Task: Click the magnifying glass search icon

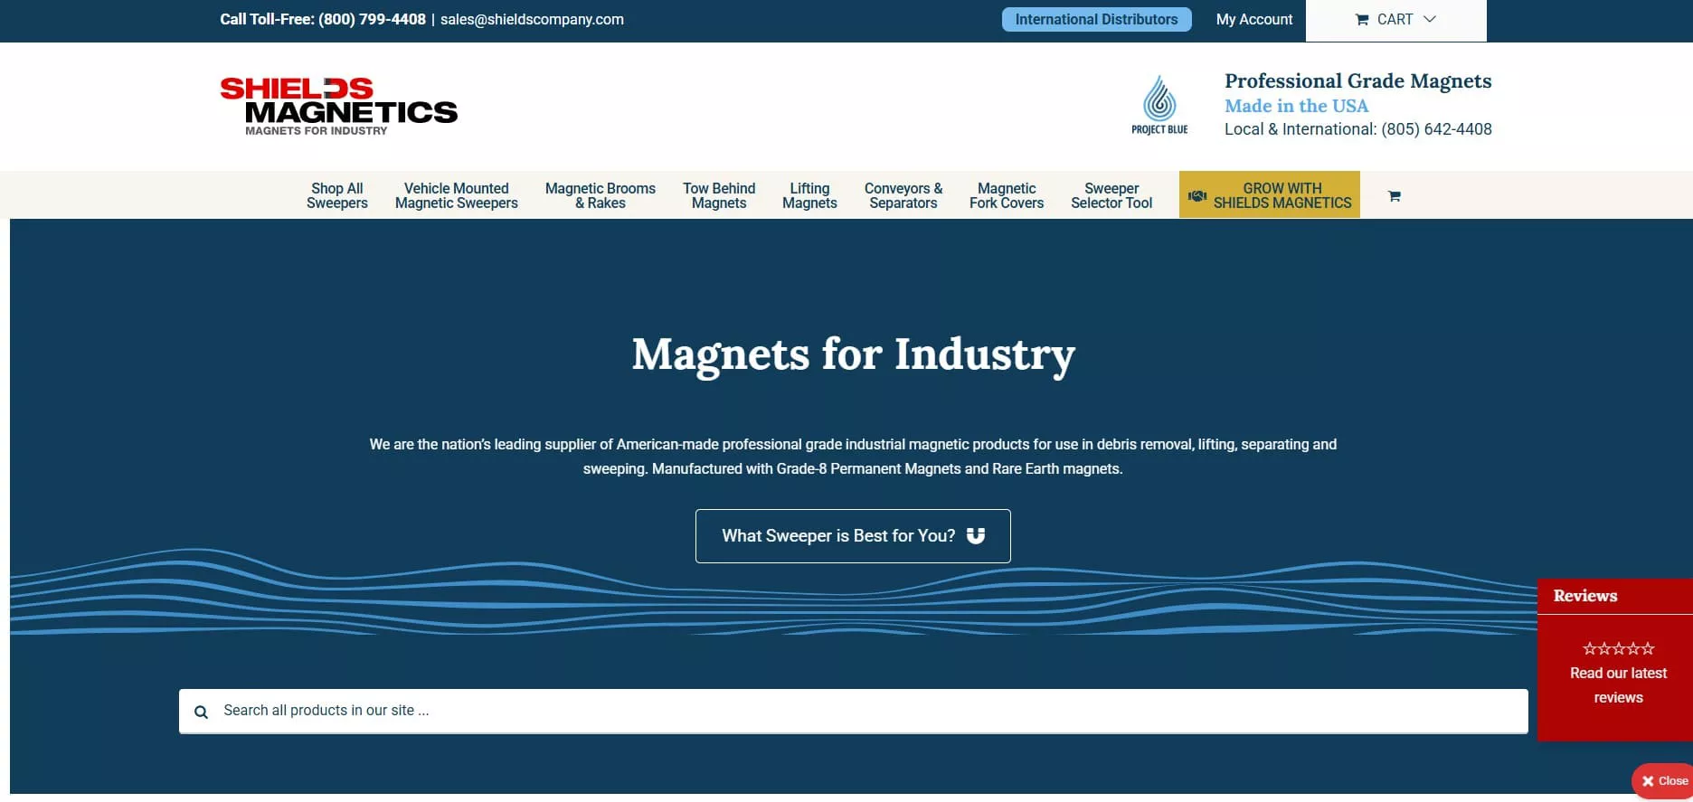Action: pyautogui.click(x=201, y=712)
